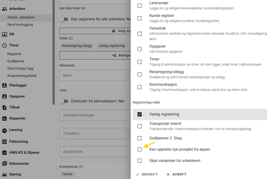Viewport: 267px width, 179px height.
Task: Open Admin. arbeidere menu item
Action: point(21,18)
